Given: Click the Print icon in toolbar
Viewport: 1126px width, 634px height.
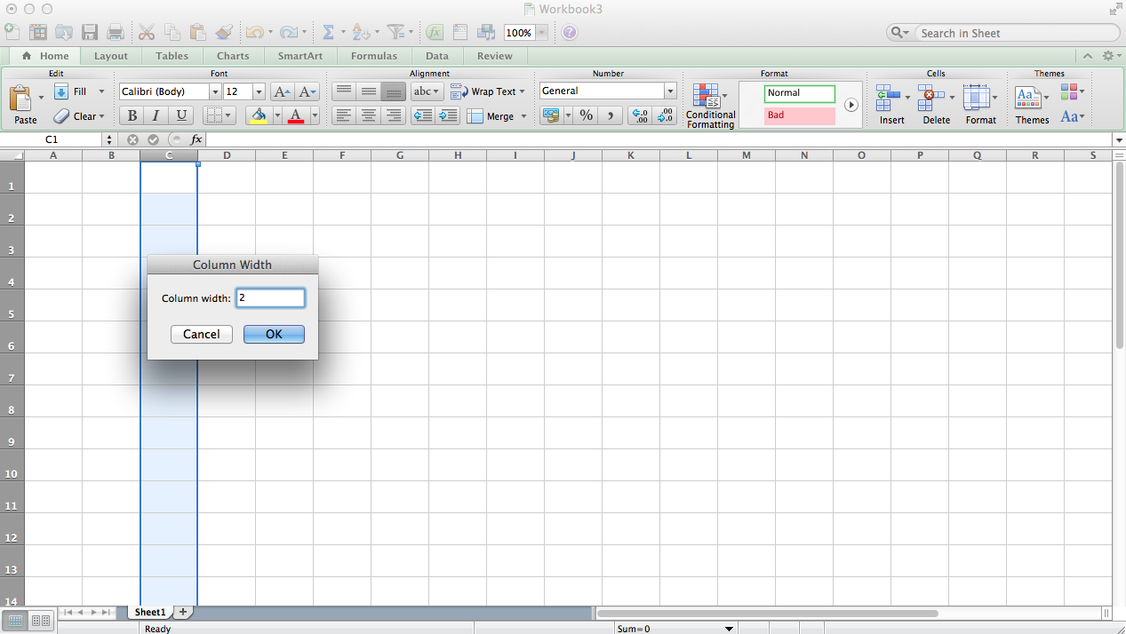Looking at the screenshot, I should (x=116, y=32).
